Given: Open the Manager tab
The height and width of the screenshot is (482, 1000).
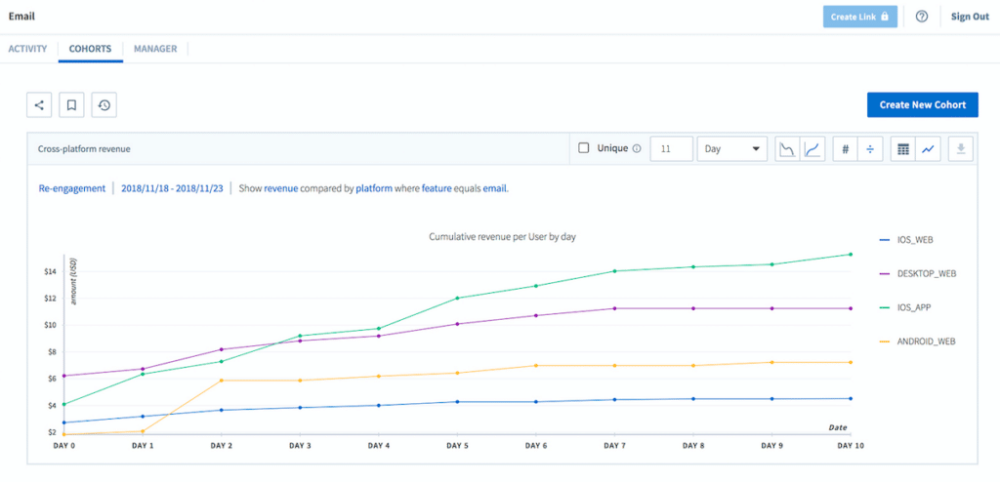Looking at the screenshot, I should pyautogui.click(x=155, y=49).
